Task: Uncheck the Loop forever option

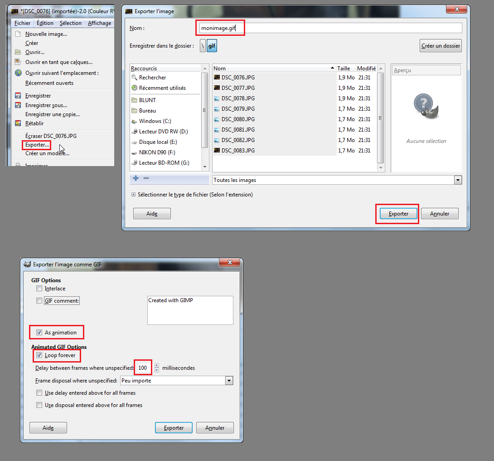Action: coord(39,355)
